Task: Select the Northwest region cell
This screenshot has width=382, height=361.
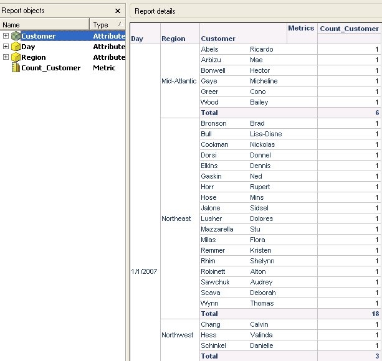Action: click(178, 335)
